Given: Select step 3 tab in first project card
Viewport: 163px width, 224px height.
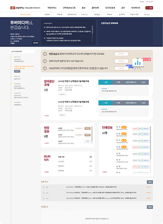Looking at the screenshot, I should pos(131,82).
